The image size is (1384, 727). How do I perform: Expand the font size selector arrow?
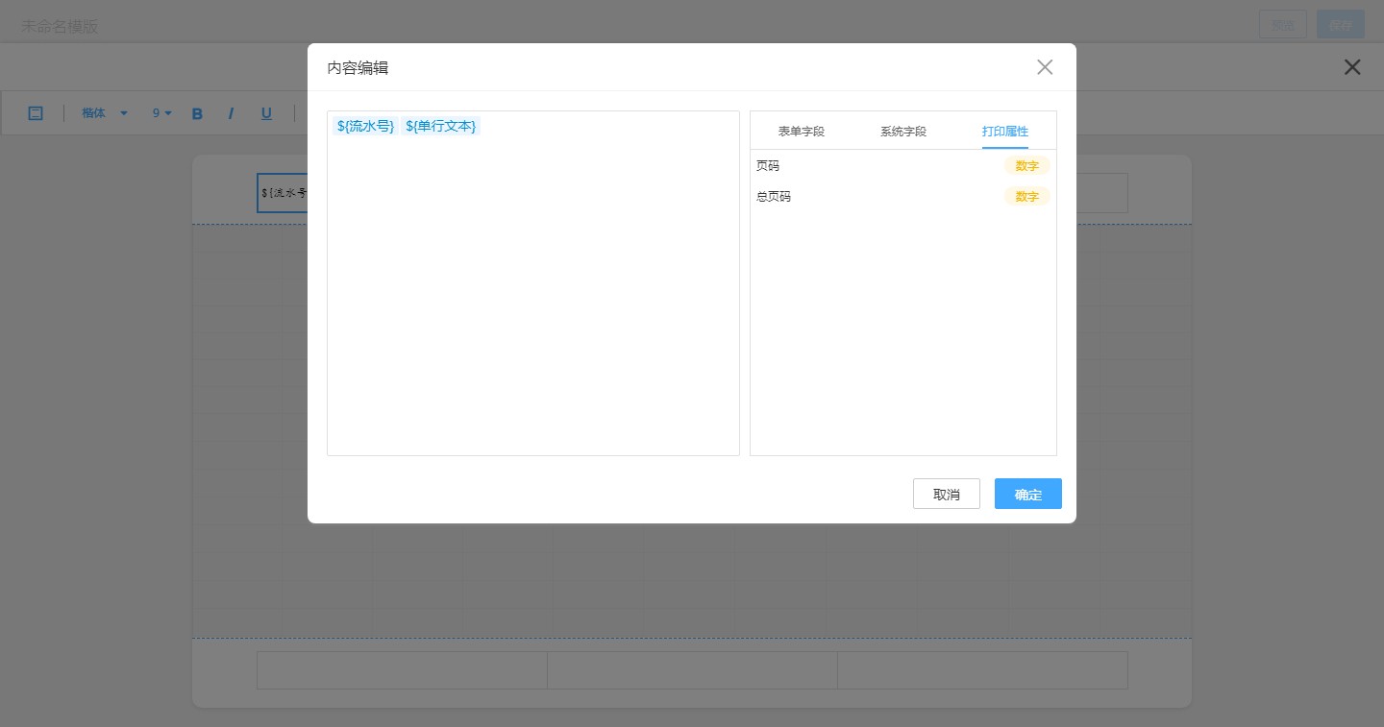click(168, 113)
